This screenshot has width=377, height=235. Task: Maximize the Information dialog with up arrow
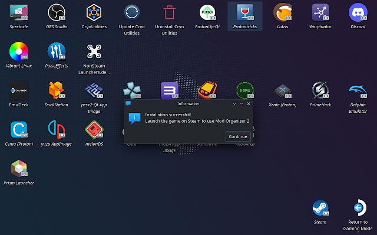[x=242, y=103]
